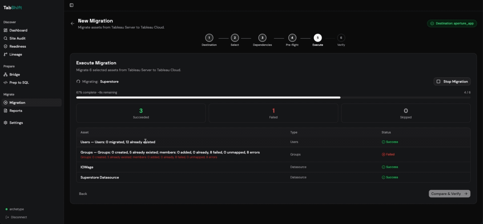Click the migration progress bar
The width and height of the screenshot is (483, 224).
tap(273, 97)
